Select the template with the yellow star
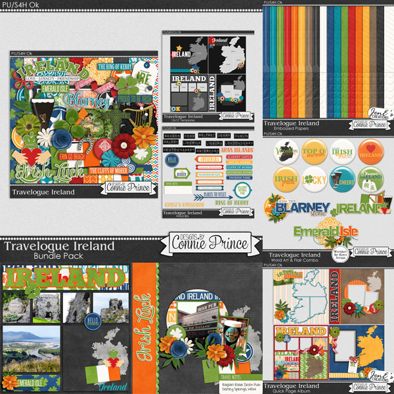 [x=189, y=55]
